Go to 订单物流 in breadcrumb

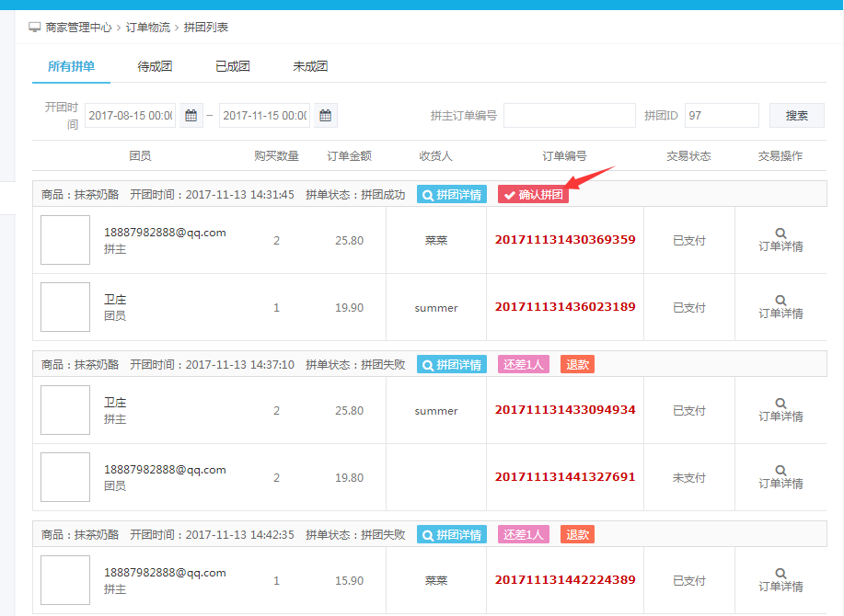(x=147, y=28)
